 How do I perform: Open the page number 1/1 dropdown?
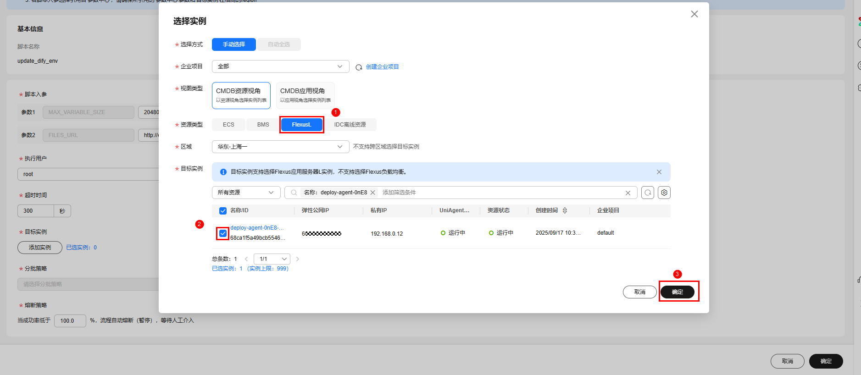pos(272,259)
